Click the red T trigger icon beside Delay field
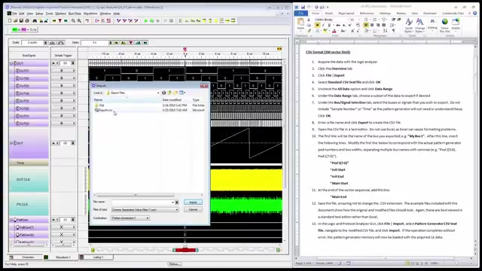This screenshot has width=482, height=271. [x=130, y=43]
